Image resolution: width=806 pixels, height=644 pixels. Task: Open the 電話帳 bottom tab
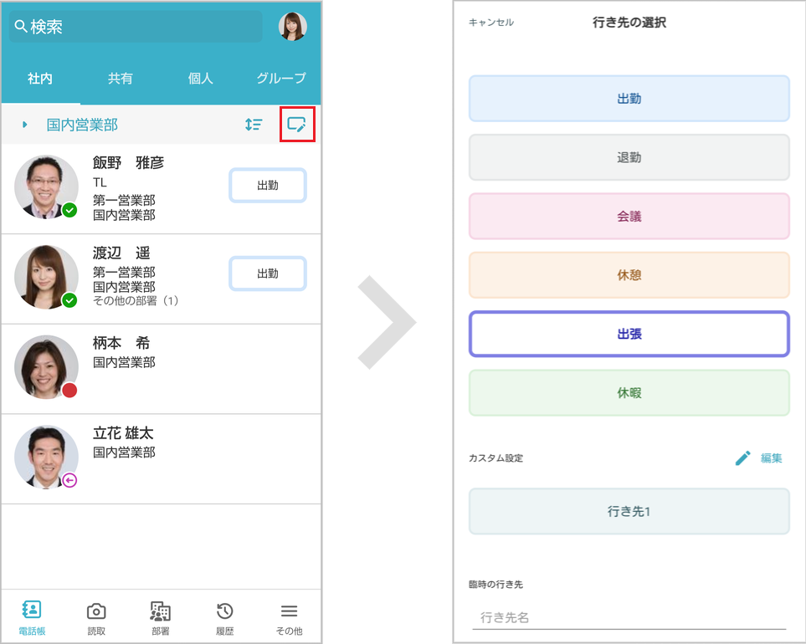click(32, 617)
